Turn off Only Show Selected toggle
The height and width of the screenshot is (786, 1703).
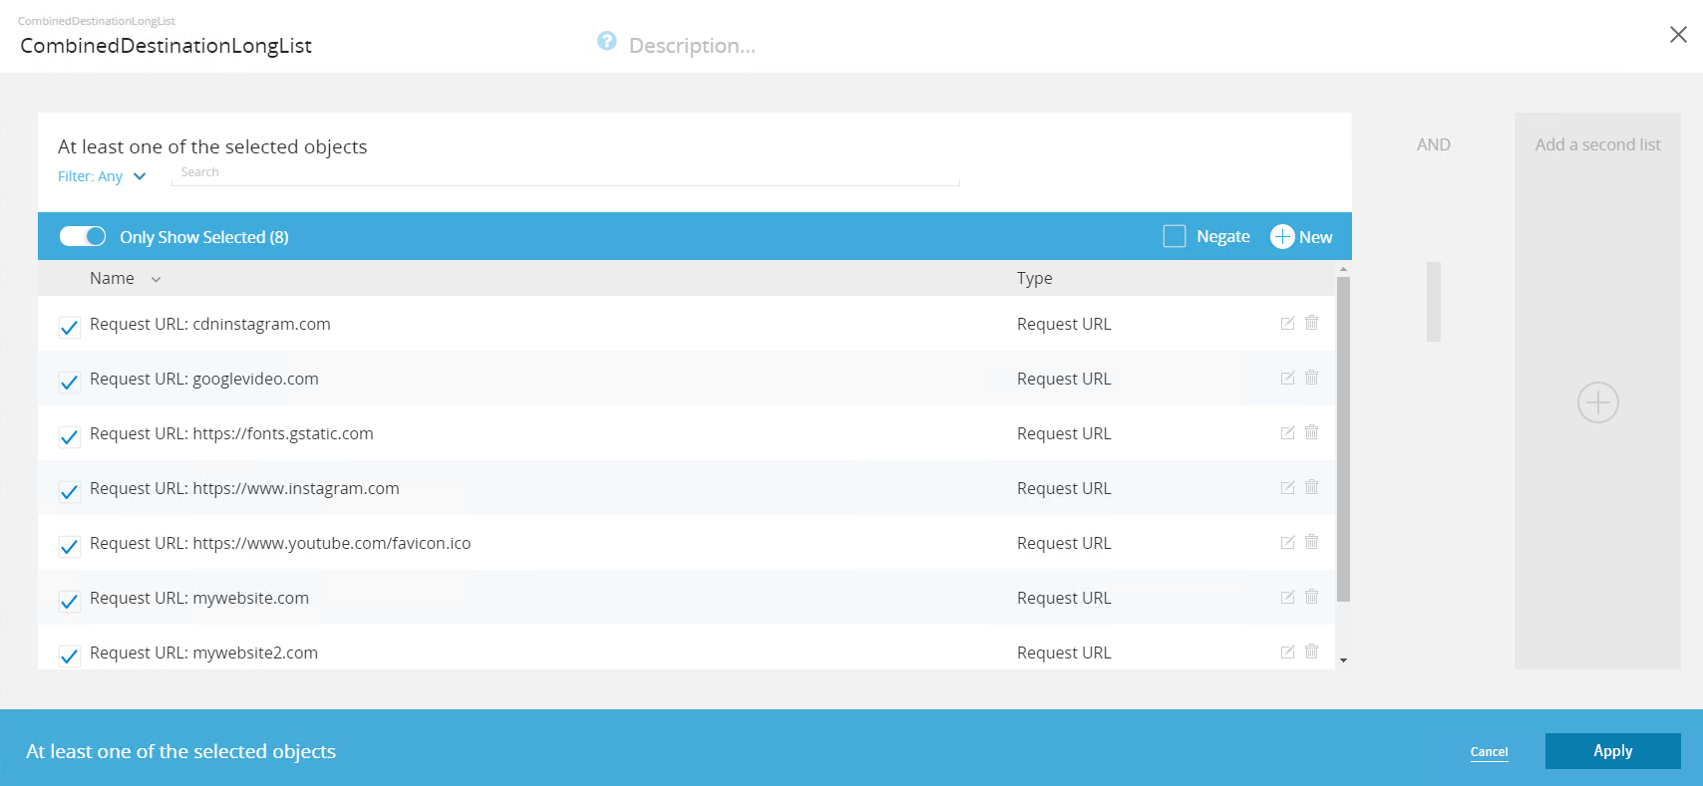pos(83,236)
